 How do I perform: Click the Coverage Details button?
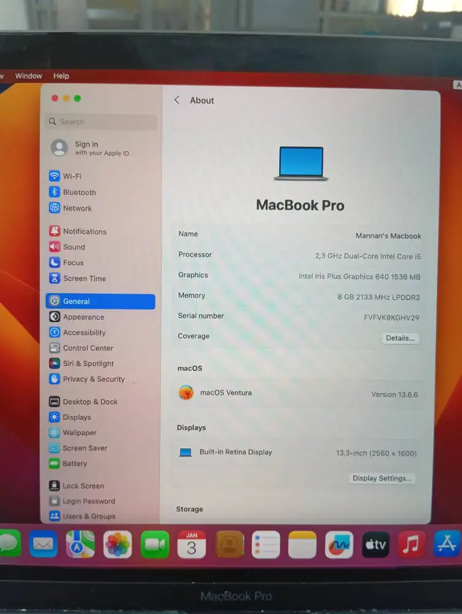(400, 338)
